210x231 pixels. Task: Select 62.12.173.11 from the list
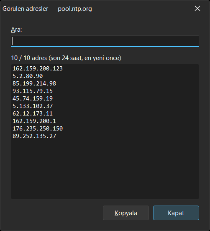coord(33,113)
